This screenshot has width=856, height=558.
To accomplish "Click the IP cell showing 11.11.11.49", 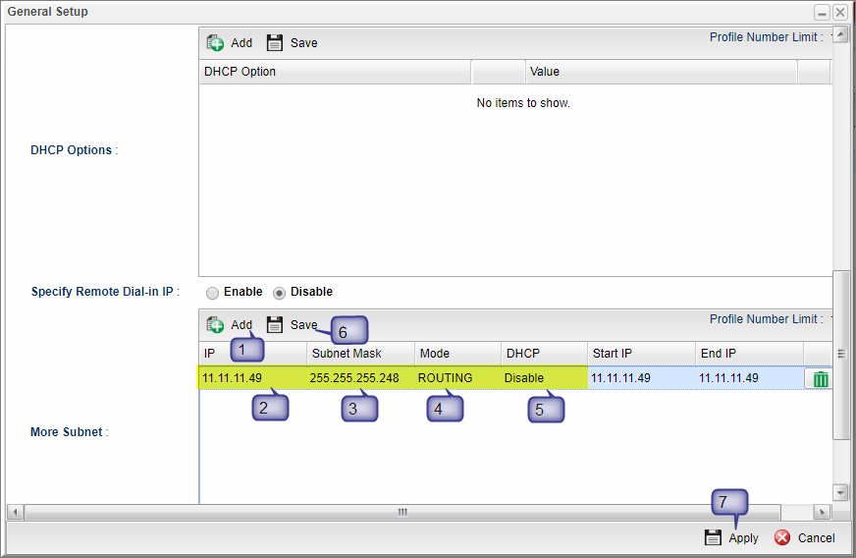I will (x=233, y=378).
